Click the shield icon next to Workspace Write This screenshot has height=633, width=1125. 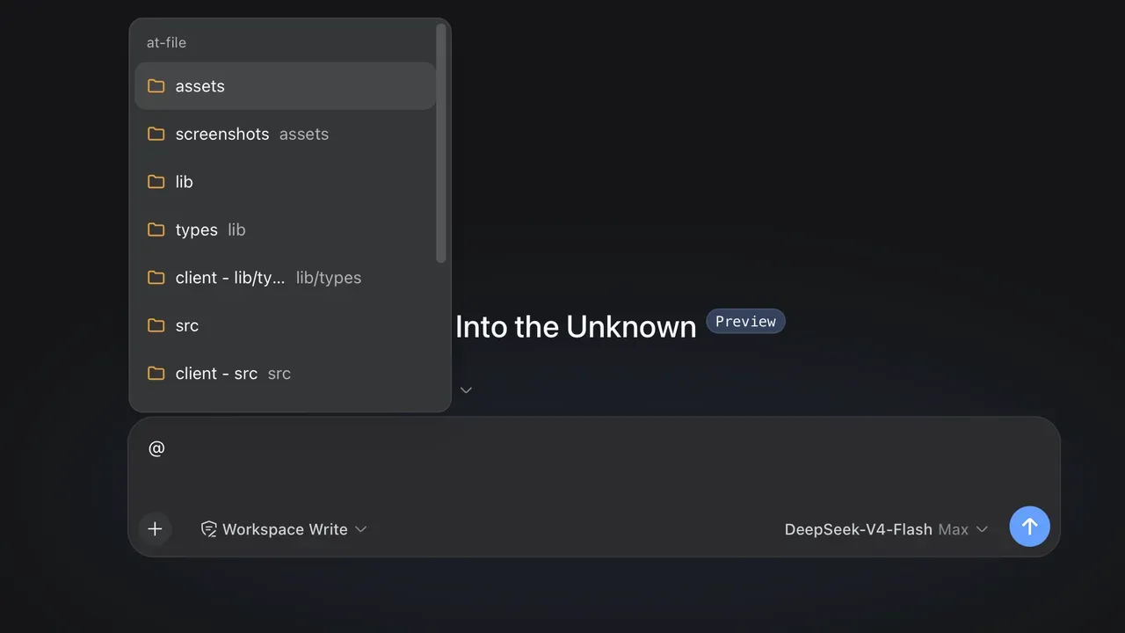point(209,529)
